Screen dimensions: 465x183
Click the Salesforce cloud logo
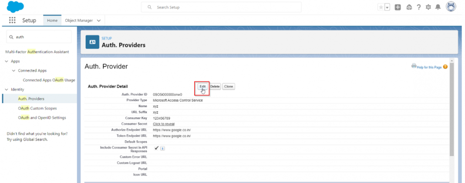click(x=15, y=7)
